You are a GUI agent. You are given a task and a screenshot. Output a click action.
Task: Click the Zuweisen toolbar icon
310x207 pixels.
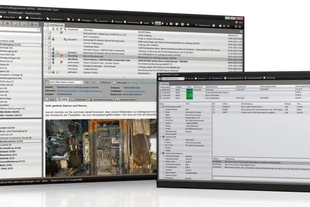[x=96, y=21]
